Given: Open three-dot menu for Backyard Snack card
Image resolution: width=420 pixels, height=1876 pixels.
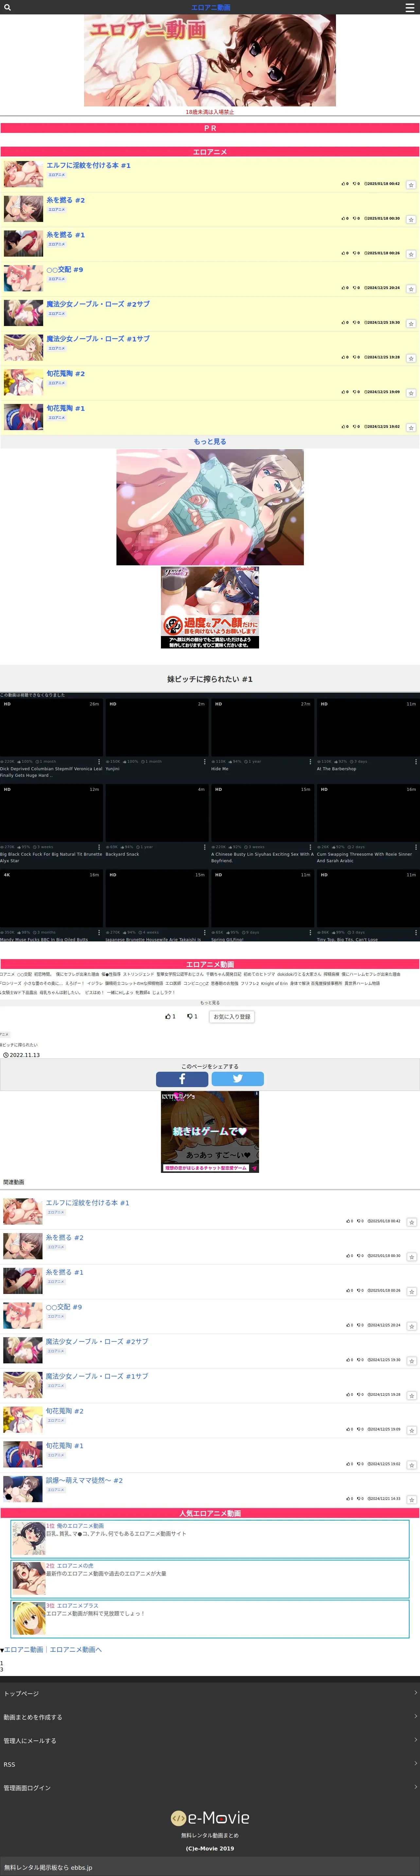Looking at the screenshot, I should 204,847.
